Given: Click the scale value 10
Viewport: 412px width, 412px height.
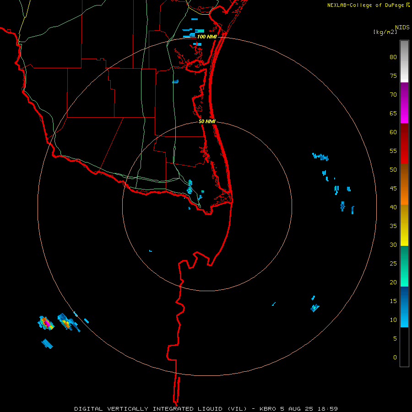Looking at the screenshot, I should pyautogui.click(x=393, y=320).
